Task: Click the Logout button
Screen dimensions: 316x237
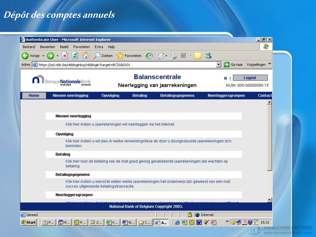Action: pyautogui.click(x=250, y=77)
